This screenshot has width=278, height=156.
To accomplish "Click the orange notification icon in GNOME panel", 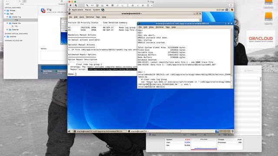I will point(232,10).
